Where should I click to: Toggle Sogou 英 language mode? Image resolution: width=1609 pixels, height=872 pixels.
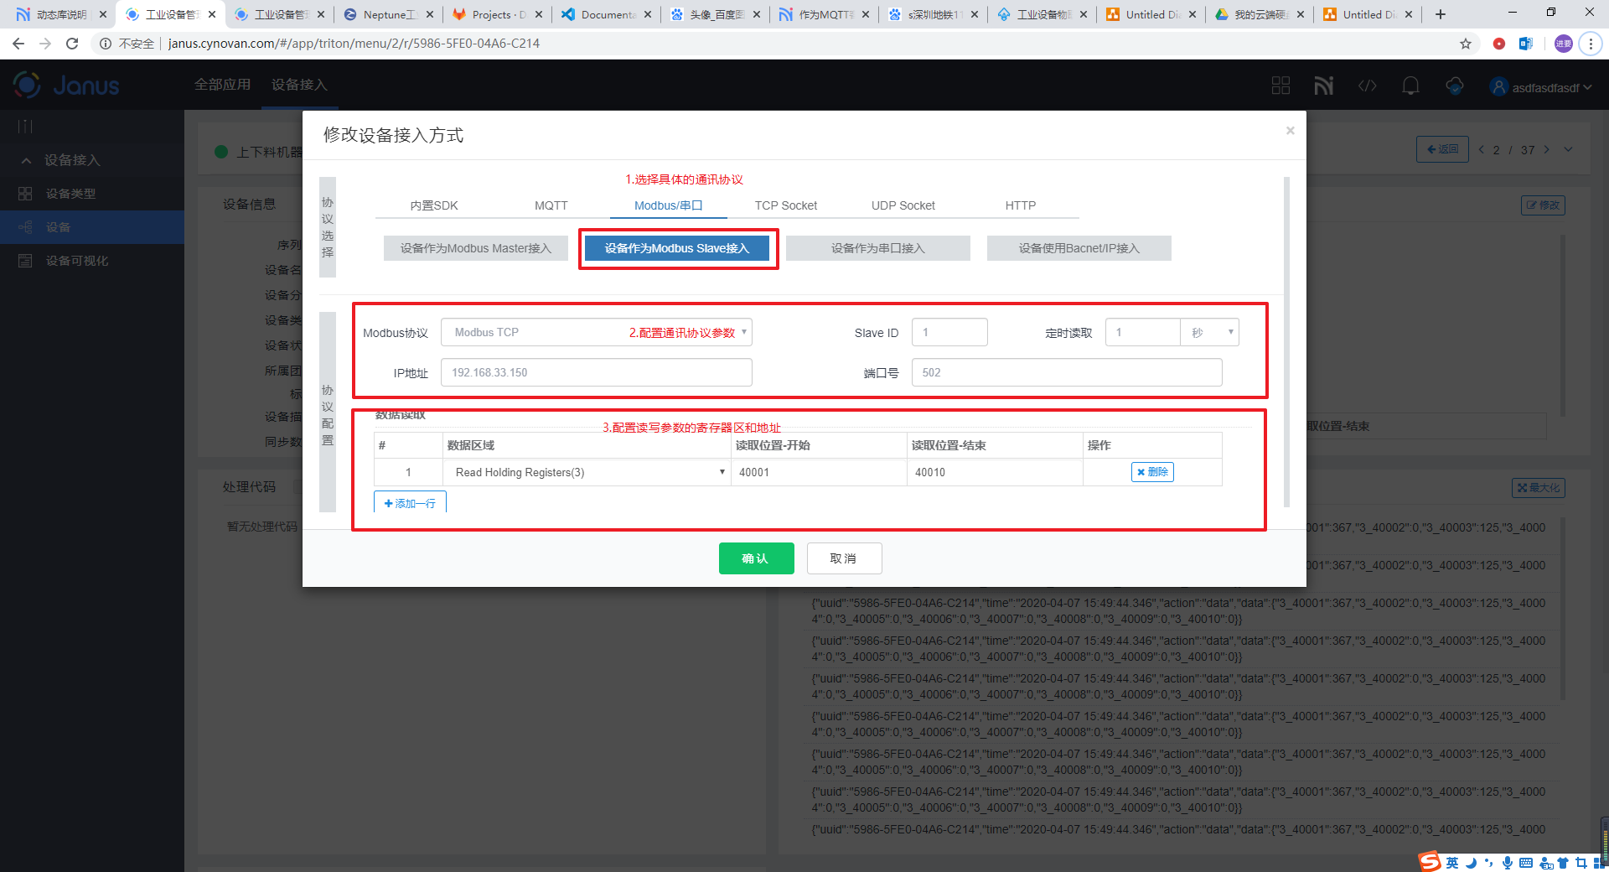pos(1452,863)
